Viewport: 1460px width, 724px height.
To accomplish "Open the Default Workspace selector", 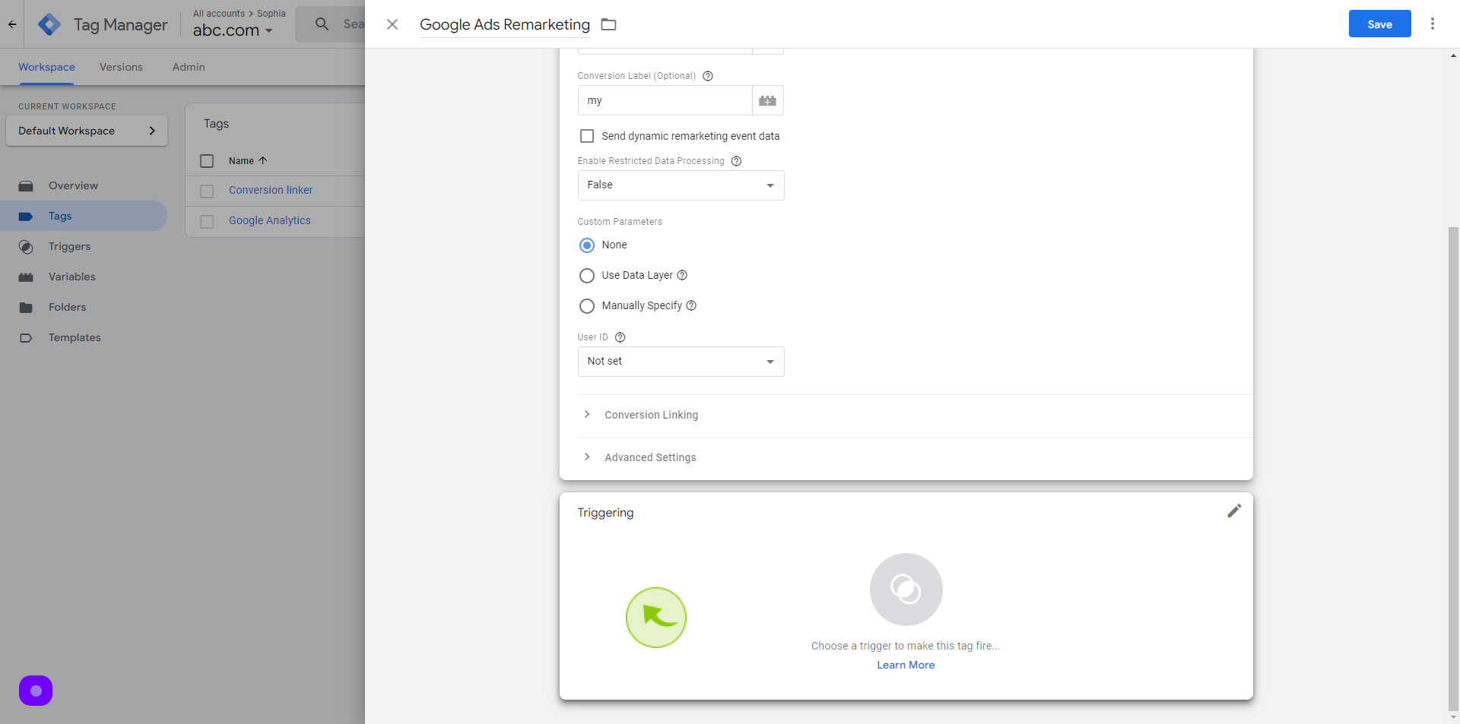I will click(87, 131).
